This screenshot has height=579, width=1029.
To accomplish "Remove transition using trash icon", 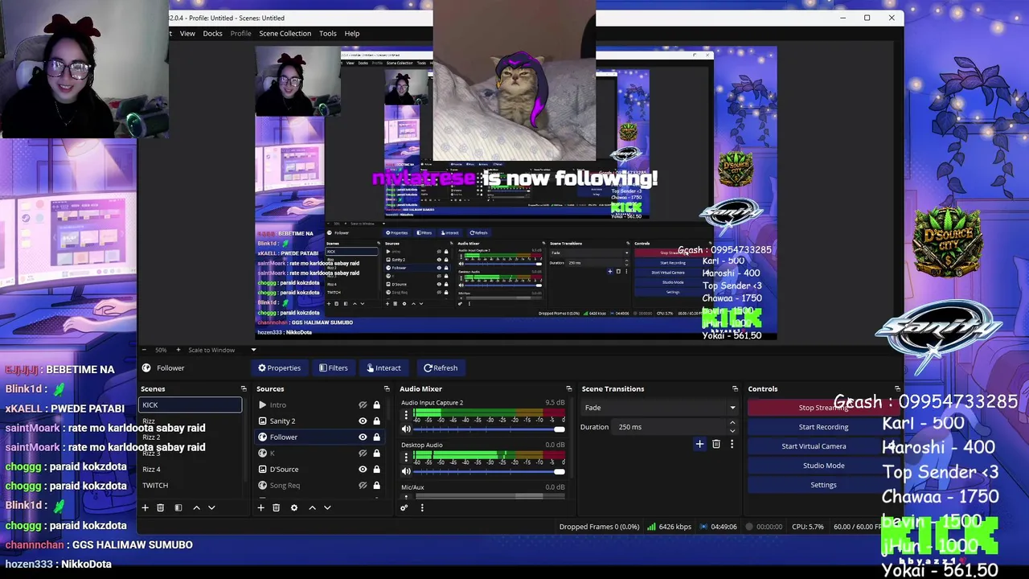I will [715, 444].
